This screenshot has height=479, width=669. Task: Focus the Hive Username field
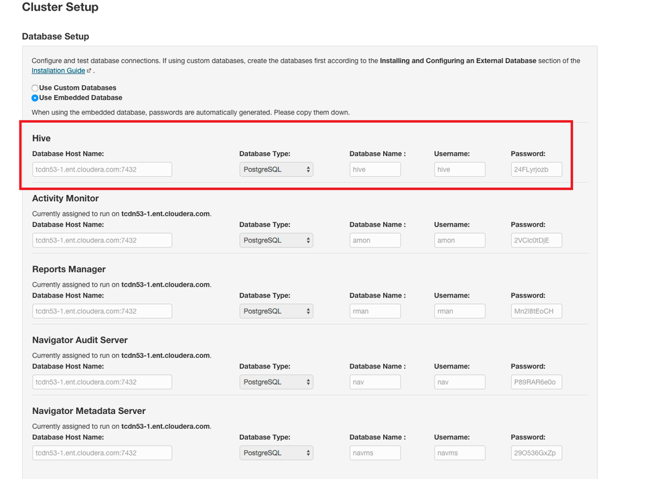pos(459,169)
